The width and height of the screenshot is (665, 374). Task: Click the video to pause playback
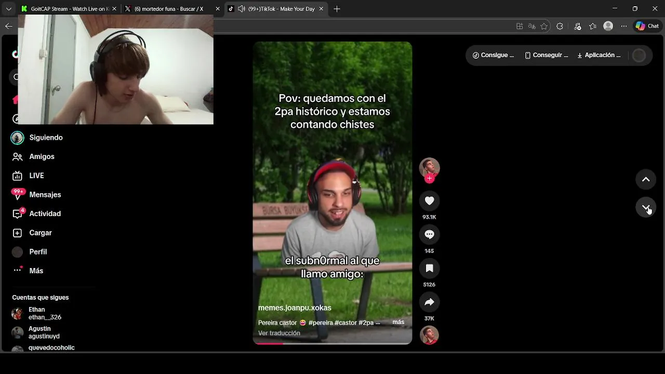point(332,193)
